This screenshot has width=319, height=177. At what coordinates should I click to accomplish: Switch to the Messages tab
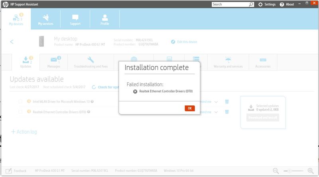[54, 62]
